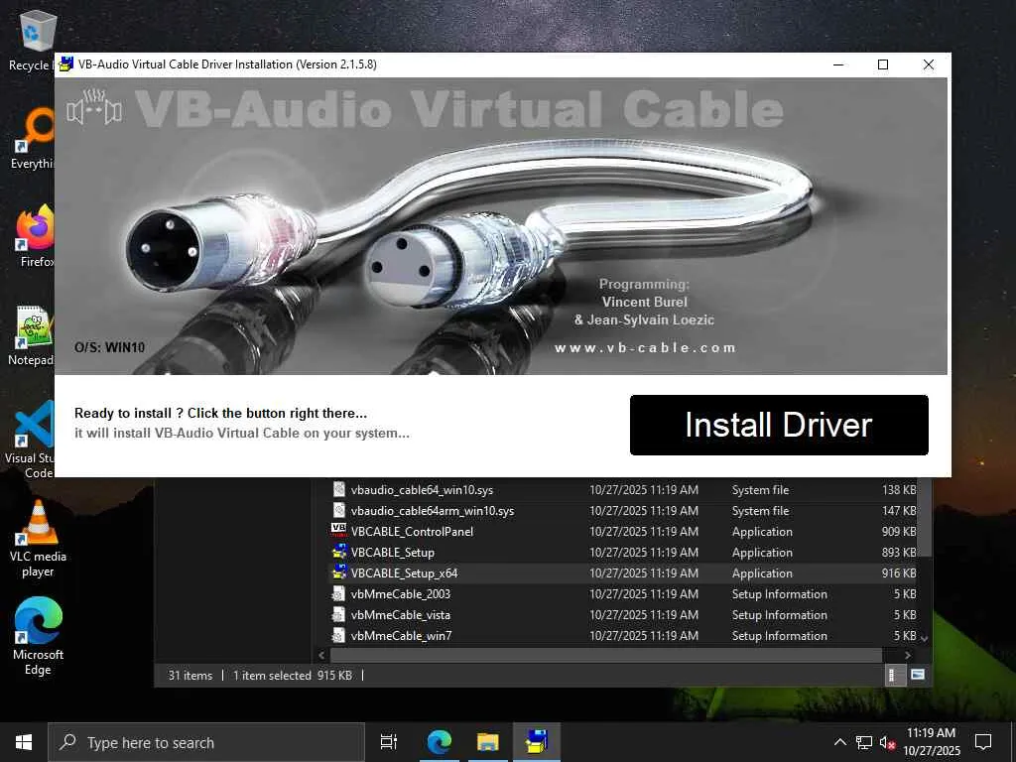Select the VBCABLE_ControlPanel application icon
This screenshot has height=762, width=1016.
point(339,531)
